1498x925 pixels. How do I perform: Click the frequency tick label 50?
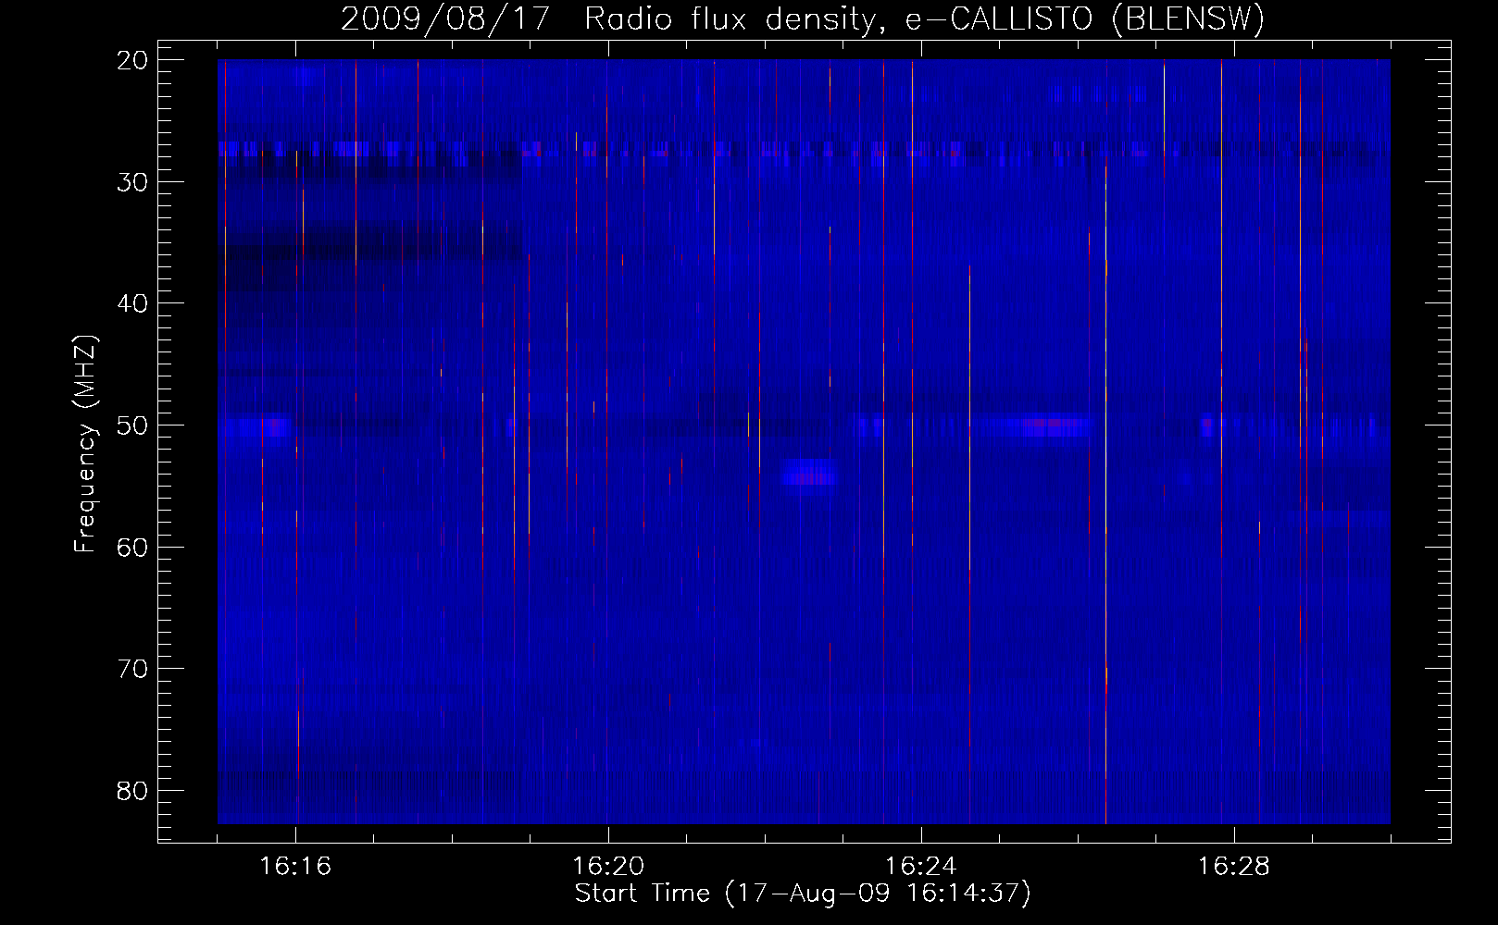click(133, 425)
